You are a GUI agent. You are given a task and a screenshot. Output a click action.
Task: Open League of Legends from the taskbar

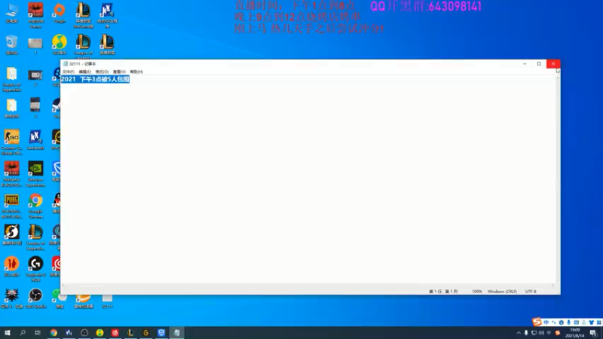click(x=130, y=332)
